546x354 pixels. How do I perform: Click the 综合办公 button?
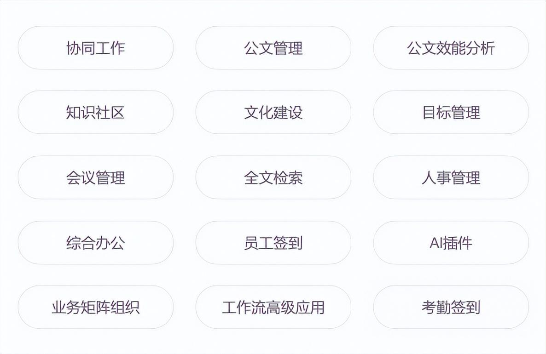[95, 243]
